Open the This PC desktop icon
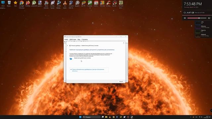 point(3,4)
